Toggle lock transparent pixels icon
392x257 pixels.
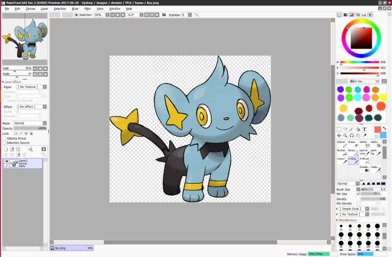click(16, 134)
